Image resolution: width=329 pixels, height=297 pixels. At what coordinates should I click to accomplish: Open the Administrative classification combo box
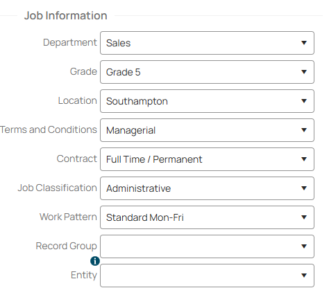tap(207, 188)
